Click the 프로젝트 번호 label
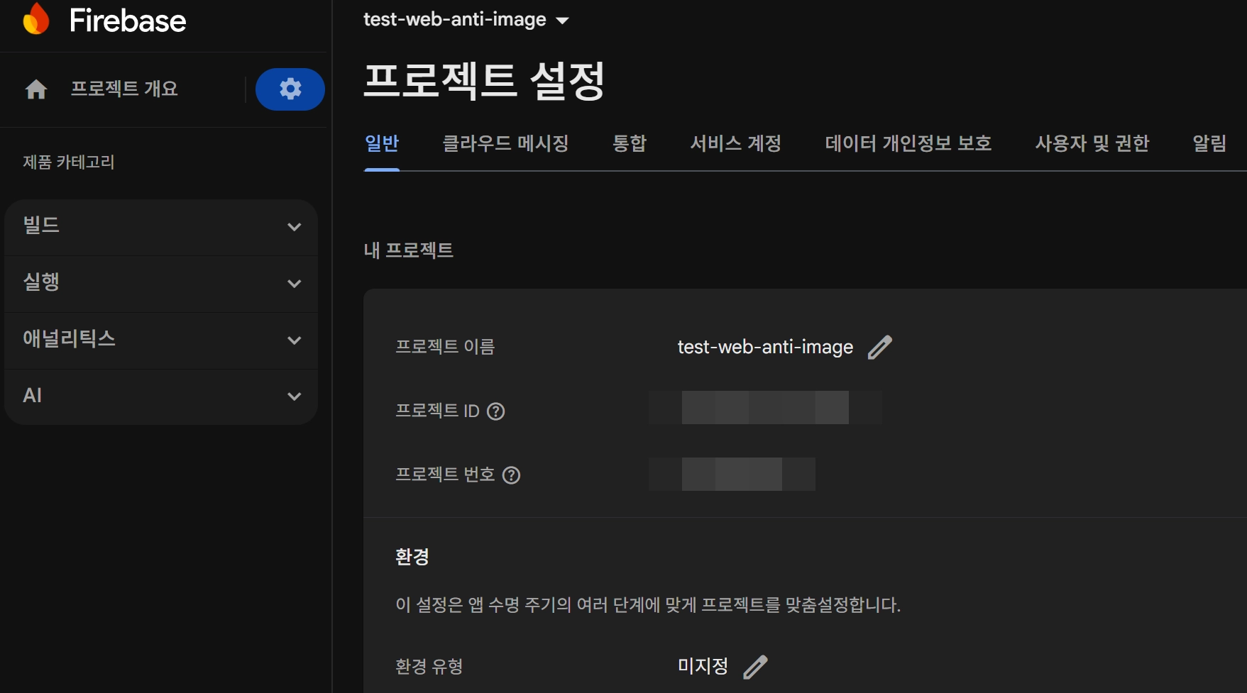The image size is (1247, 693). click(x=445, y=475)
